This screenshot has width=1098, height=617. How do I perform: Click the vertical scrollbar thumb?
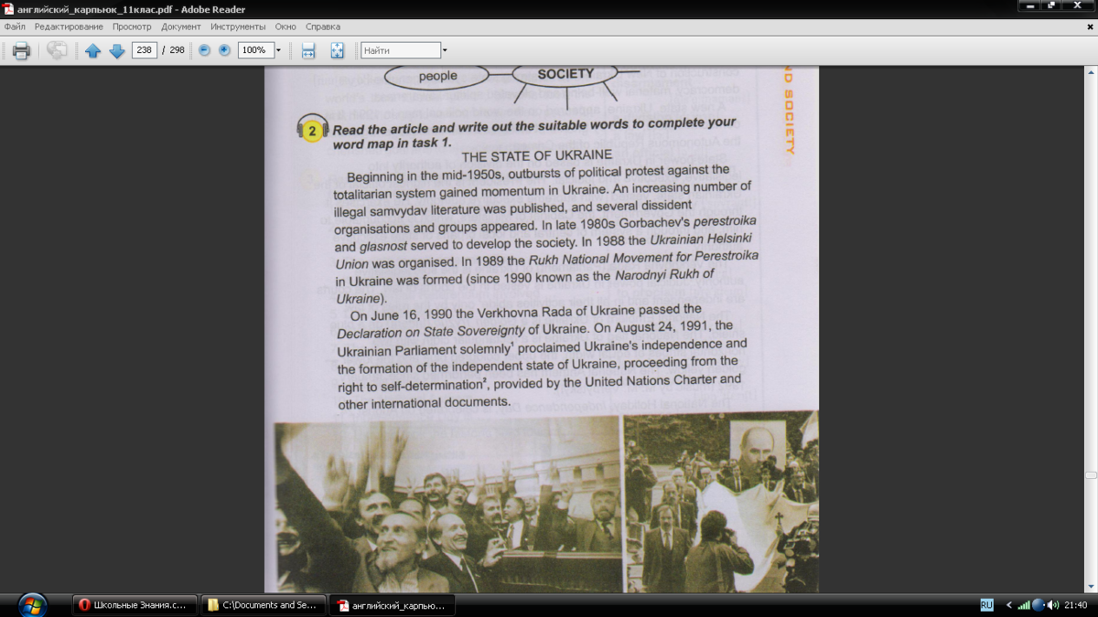tap(1091, 475)
